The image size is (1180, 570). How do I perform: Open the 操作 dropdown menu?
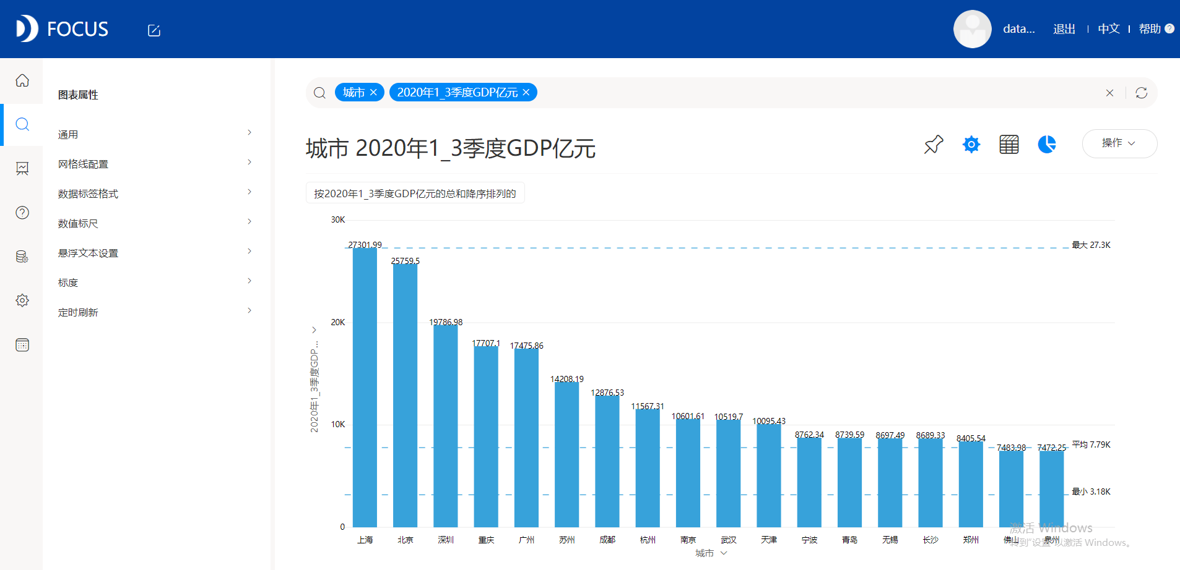[x=1119, y=143]
